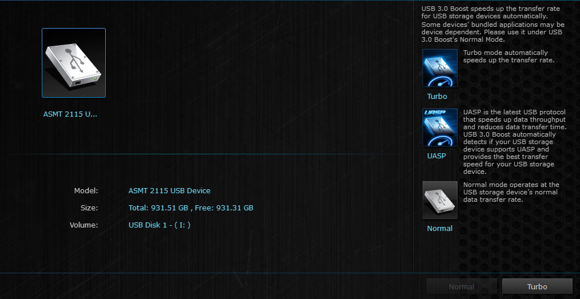Click the 'Turbo' caption under the speedometer icon
This screenshot has height=299, width=580.
click(437, 97)
